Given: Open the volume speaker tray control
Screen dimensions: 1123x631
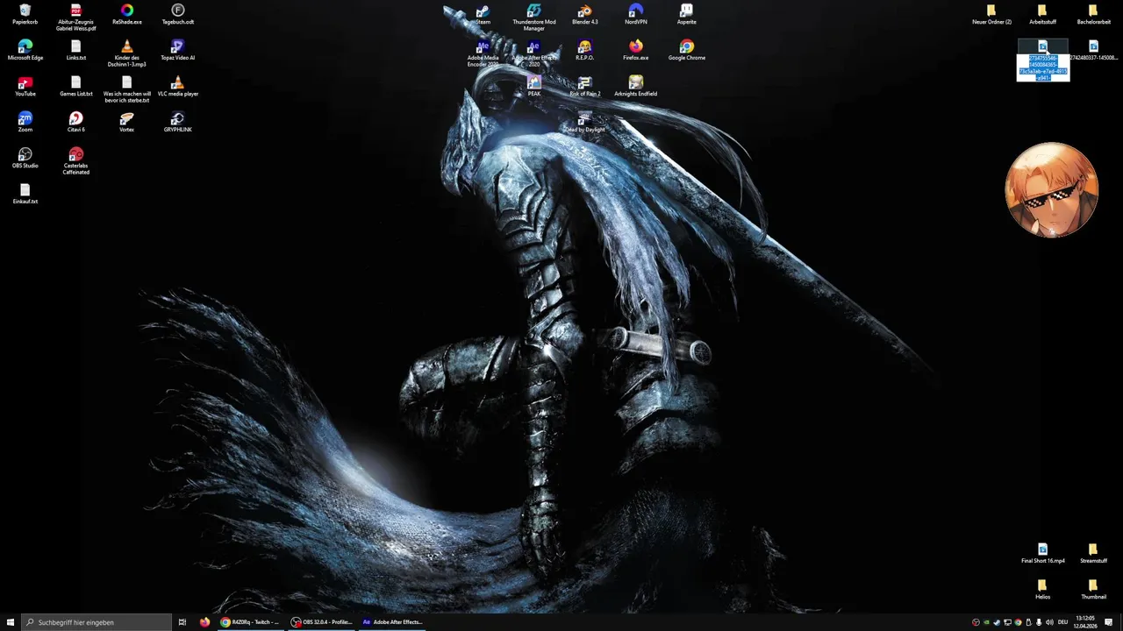Looking at the screenshot, I should (1049, 622).
